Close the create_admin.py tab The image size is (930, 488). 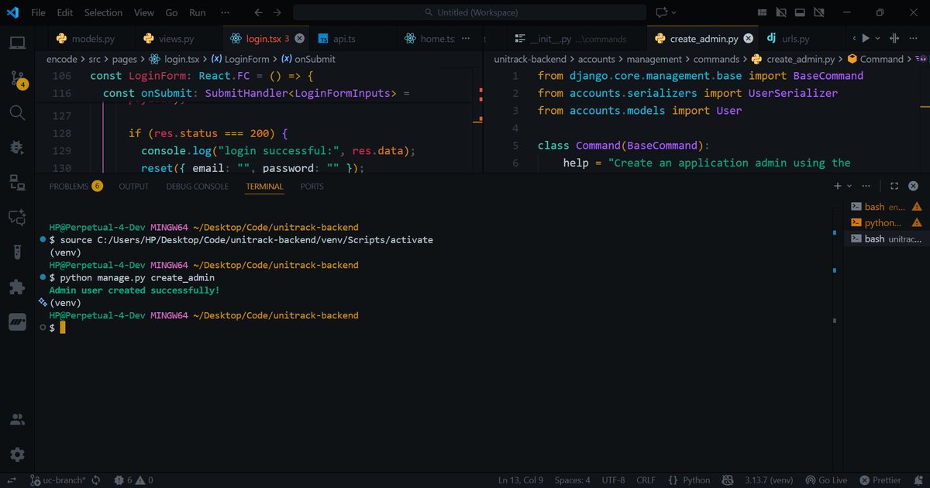pyautogui.click(x=747, y=39)
